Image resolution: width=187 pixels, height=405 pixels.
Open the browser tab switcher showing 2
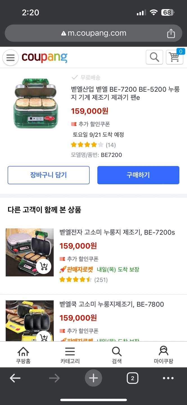pyautogui.click(x=132, y=378)
